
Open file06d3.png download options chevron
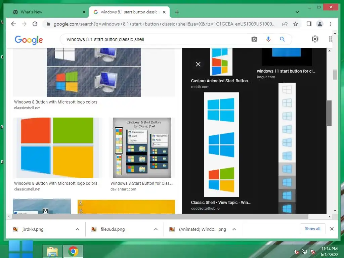point(156,229)
